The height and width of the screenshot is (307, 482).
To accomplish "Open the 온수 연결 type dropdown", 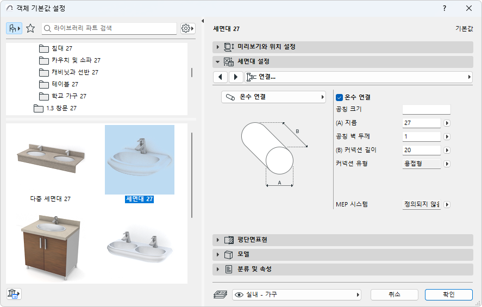I will click(273, 97).
